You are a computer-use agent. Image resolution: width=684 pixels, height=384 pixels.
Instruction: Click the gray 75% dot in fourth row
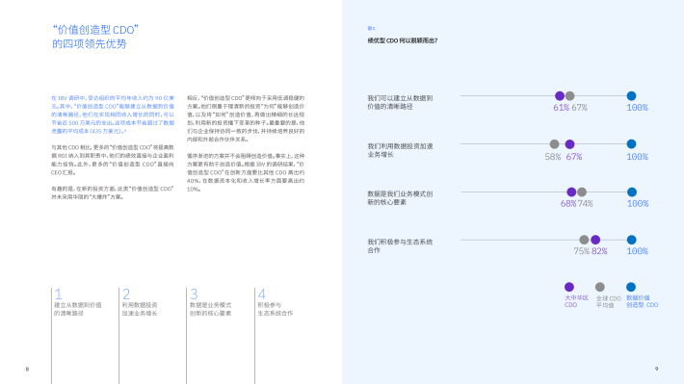(584, 240)
